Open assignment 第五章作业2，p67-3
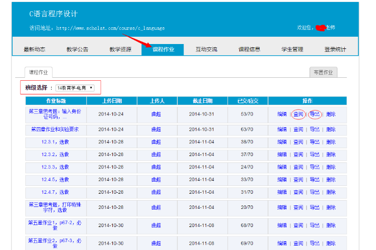 tap(55, 243)
